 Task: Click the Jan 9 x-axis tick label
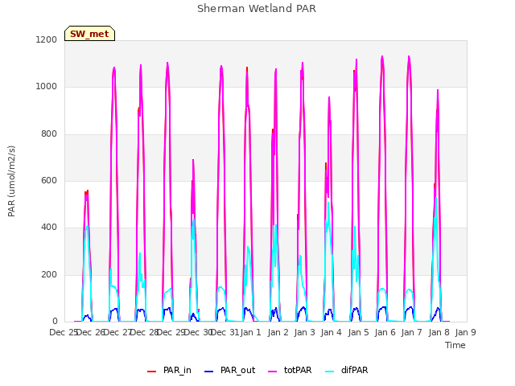click(x=466, y=332)
